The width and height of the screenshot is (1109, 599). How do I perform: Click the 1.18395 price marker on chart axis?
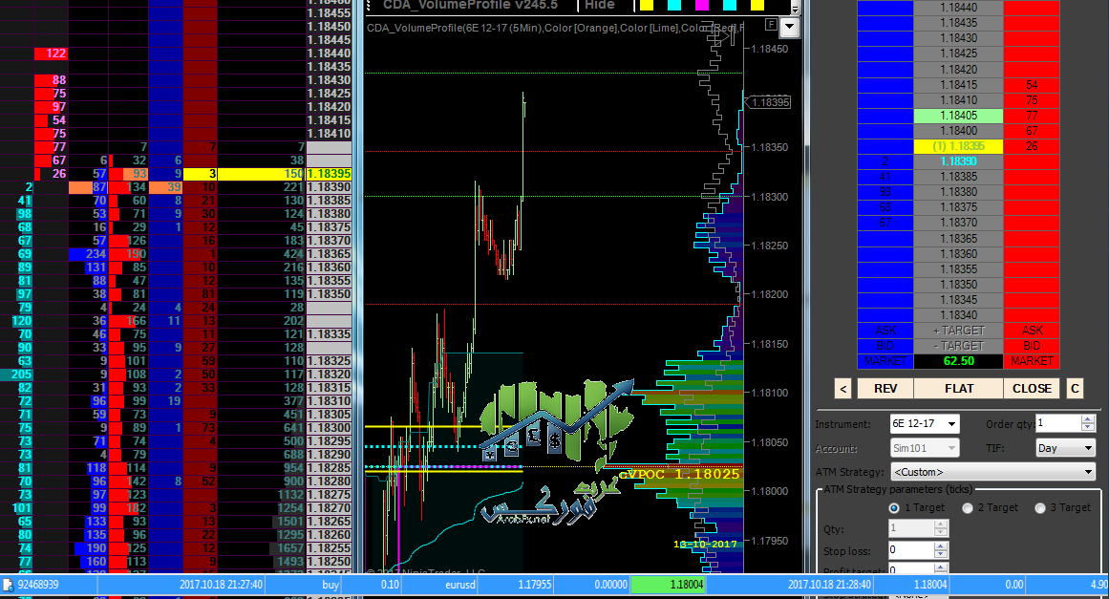coord(770,102)
